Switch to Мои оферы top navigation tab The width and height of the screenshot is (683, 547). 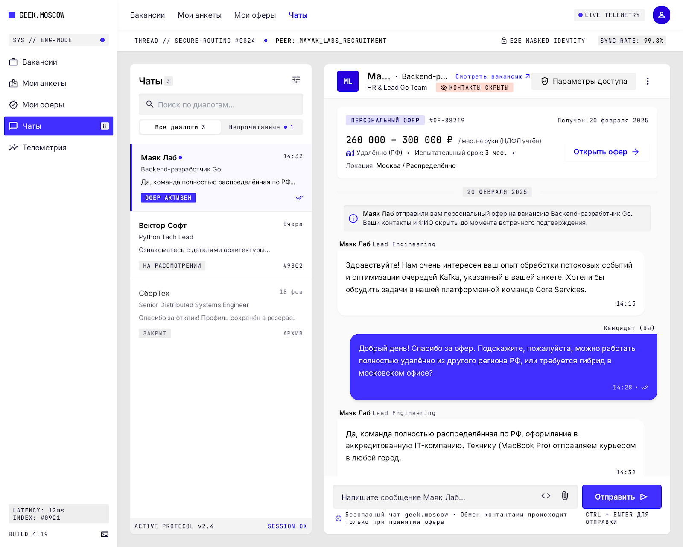click(x=255, y=15)
